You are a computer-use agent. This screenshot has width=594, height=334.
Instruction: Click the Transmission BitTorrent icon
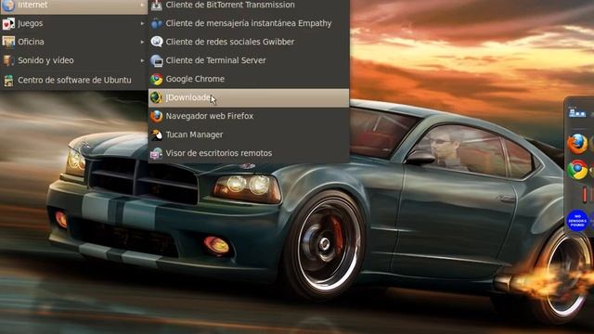coord(157,6)
